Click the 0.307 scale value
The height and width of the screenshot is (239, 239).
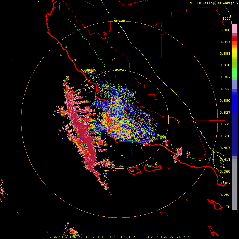pyautogui.click(x=225, y=183)
